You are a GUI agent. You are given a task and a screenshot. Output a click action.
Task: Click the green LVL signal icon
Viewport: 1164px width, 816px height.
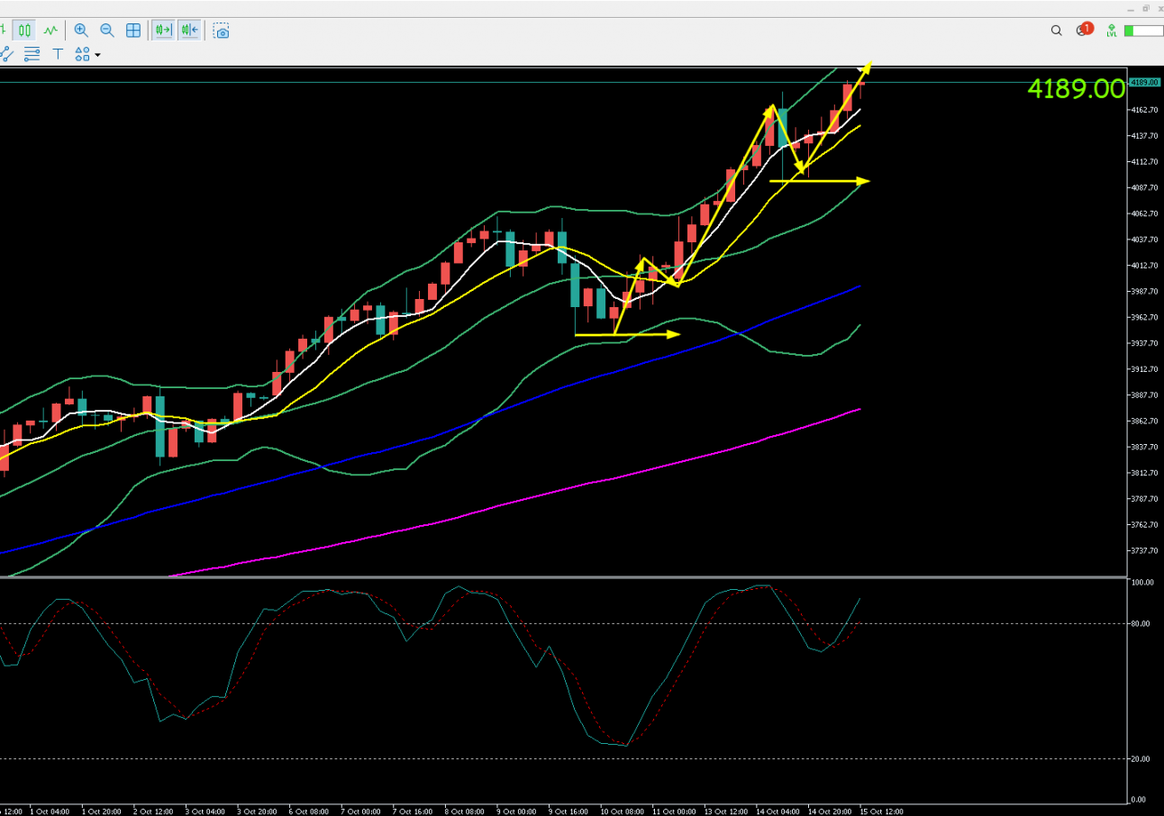(x=1113, y=31)
